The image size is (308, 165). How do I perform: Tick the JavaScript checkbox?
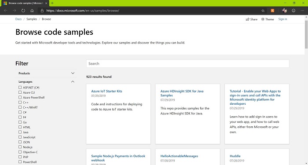click(20, 137)
